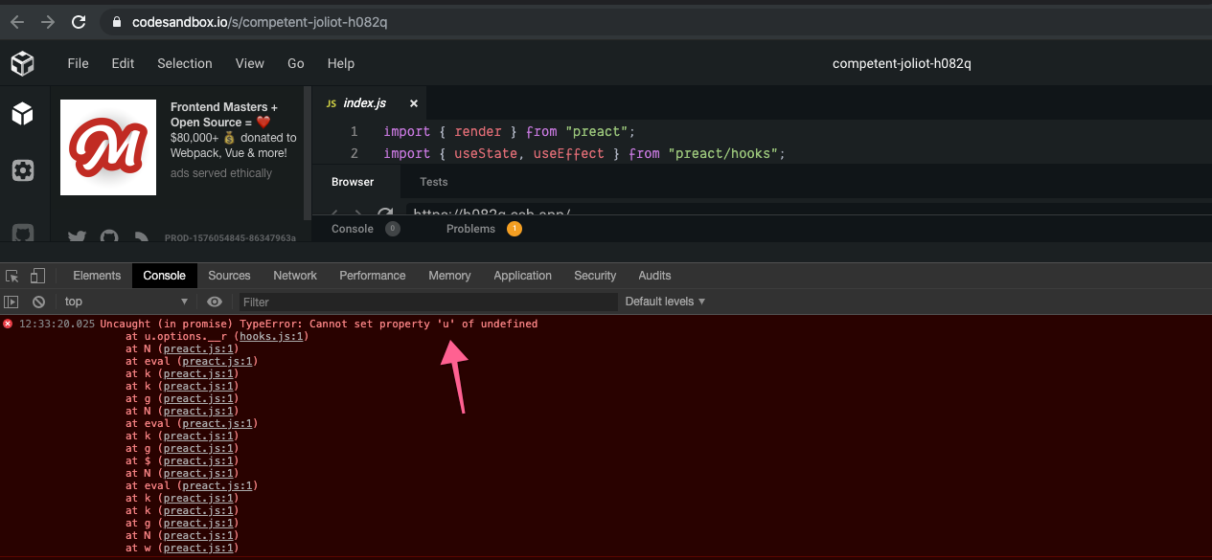Viewport: 1212px width, 560px height.
Task: Clear the console with the no-entry icon
Action: click(x=38, y=301)
